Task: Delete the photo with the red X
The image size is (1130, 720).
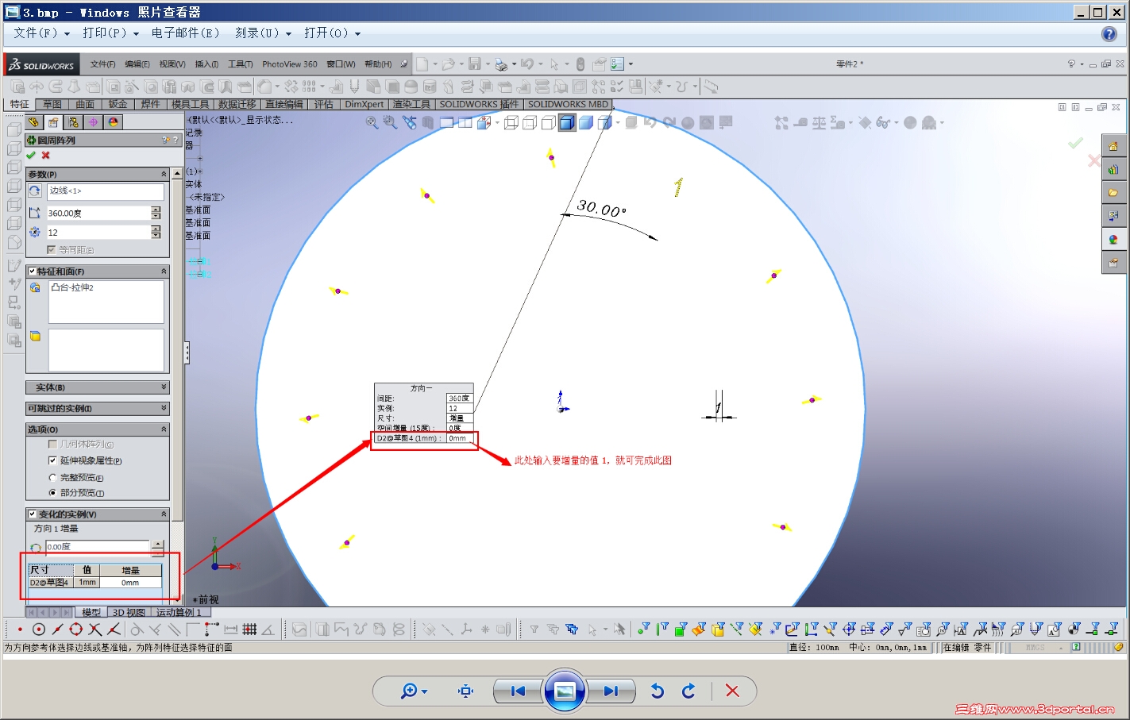Action: tap(732, 691)
